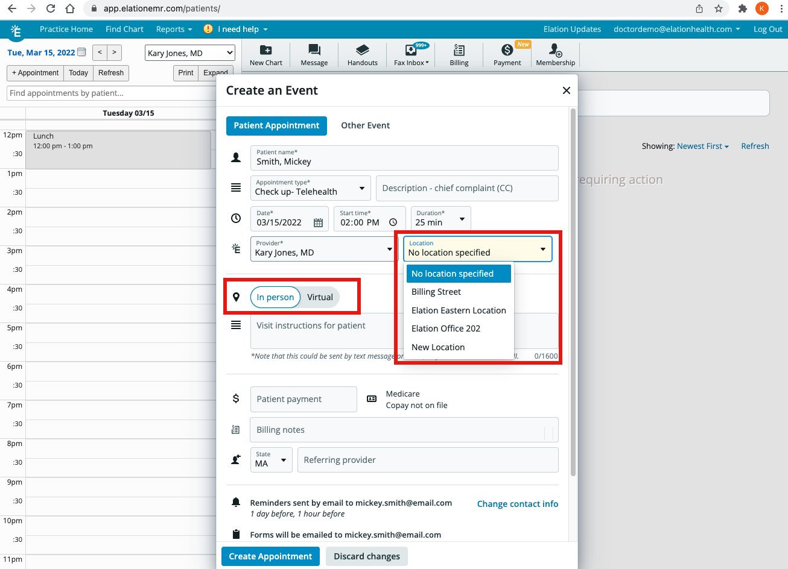Image resolution: width=788 pixels, height=569 pixels.
Task: Click clock icon in Start time field
Action: 393,222
